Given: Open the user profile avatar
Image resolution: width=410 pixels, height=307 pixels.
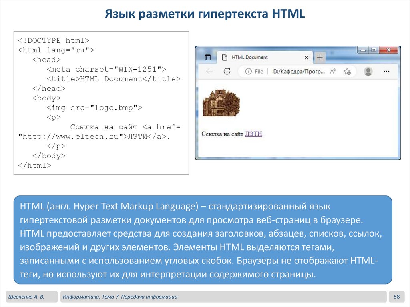Looking at the screenshot, I should coord(368,71).
